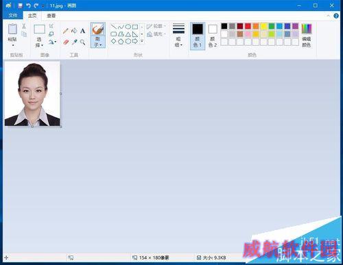Choose the Polygon shape
343x265 pixels.
(x=121, y=34)
